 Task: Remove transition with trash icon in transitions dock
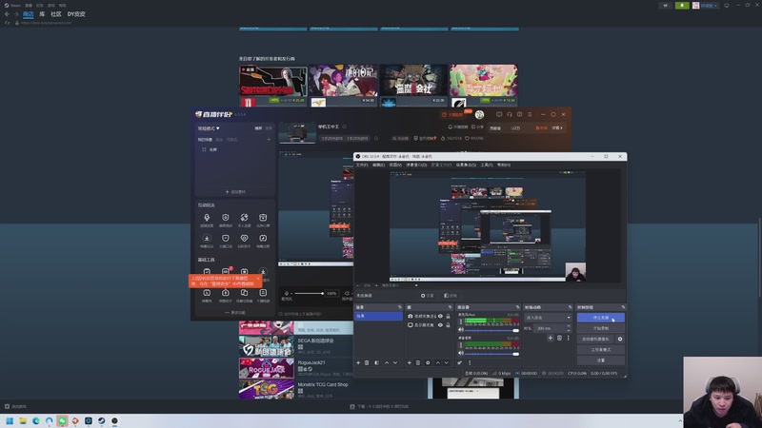[x=559, y=338]
